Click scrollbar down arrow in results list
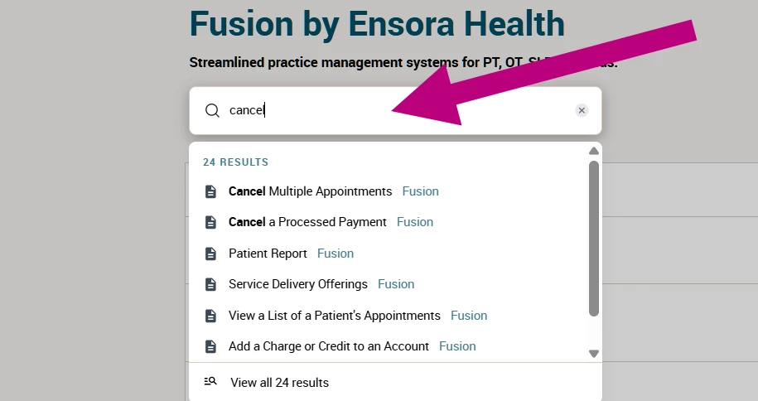 (594, 354)
